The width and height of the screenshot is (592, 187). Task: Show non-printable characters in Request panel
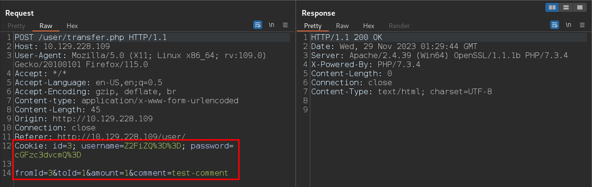[x=272, y=25]
